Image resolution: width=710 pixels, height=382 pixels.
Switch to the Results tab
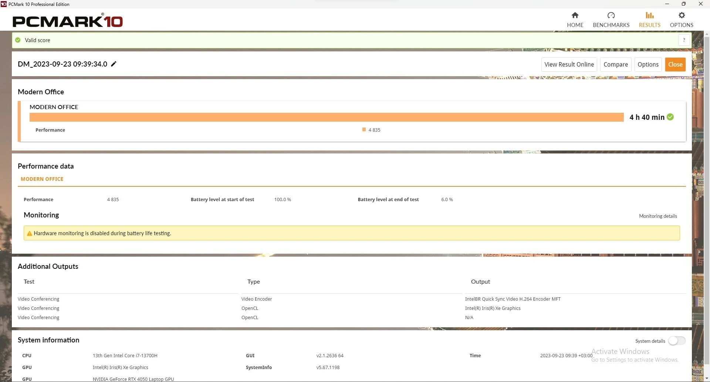(x=649, y=20)
